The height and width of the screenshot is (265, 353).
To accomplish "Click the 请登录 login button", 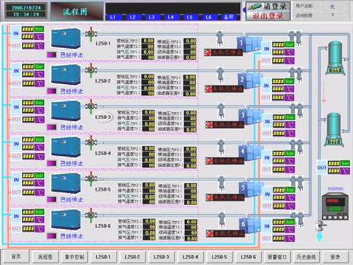I will (x=268, y=6).
